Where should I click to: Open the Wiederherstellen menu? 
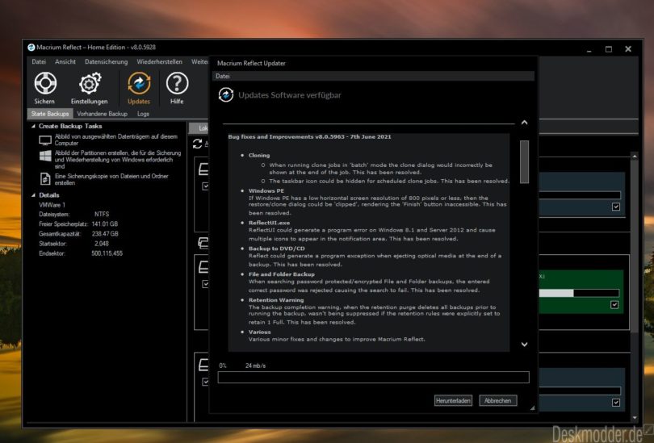click(159, 61)
